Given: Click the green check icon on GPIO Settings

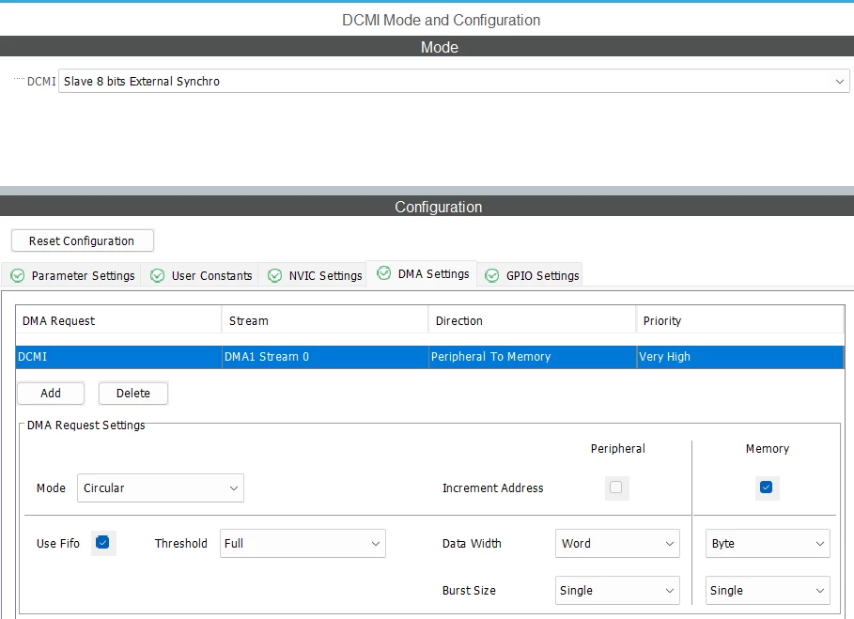Looking at the screenshot, I should tap(491, 275).
